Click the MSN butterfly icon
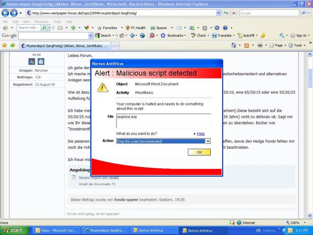313x235 pixels. [x=87, y=28]
